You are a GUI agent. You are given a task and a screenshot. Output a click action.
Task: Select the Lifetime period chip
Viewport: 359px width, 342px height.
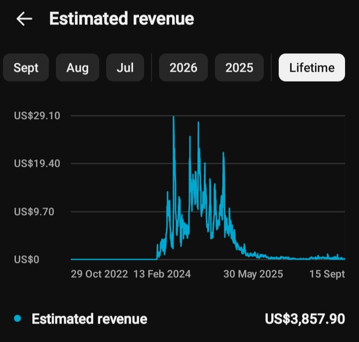312,68
